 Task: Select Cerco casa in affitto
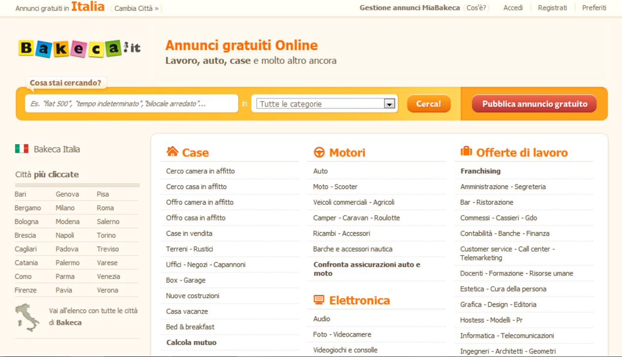click(x=197, y=187)
